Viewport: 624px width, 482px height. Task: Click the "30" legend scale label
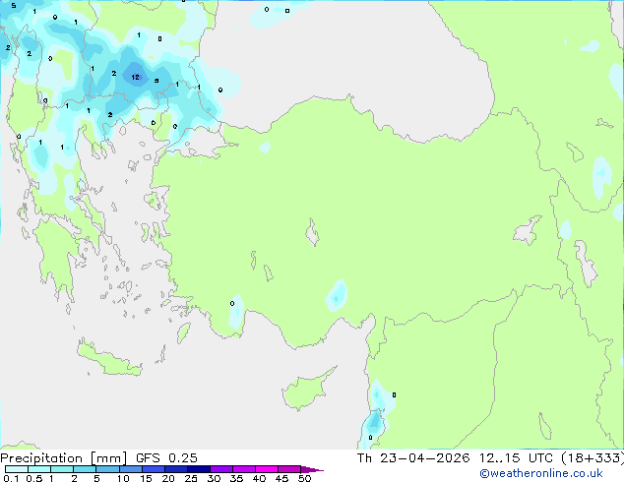click(x=215, y=478)
